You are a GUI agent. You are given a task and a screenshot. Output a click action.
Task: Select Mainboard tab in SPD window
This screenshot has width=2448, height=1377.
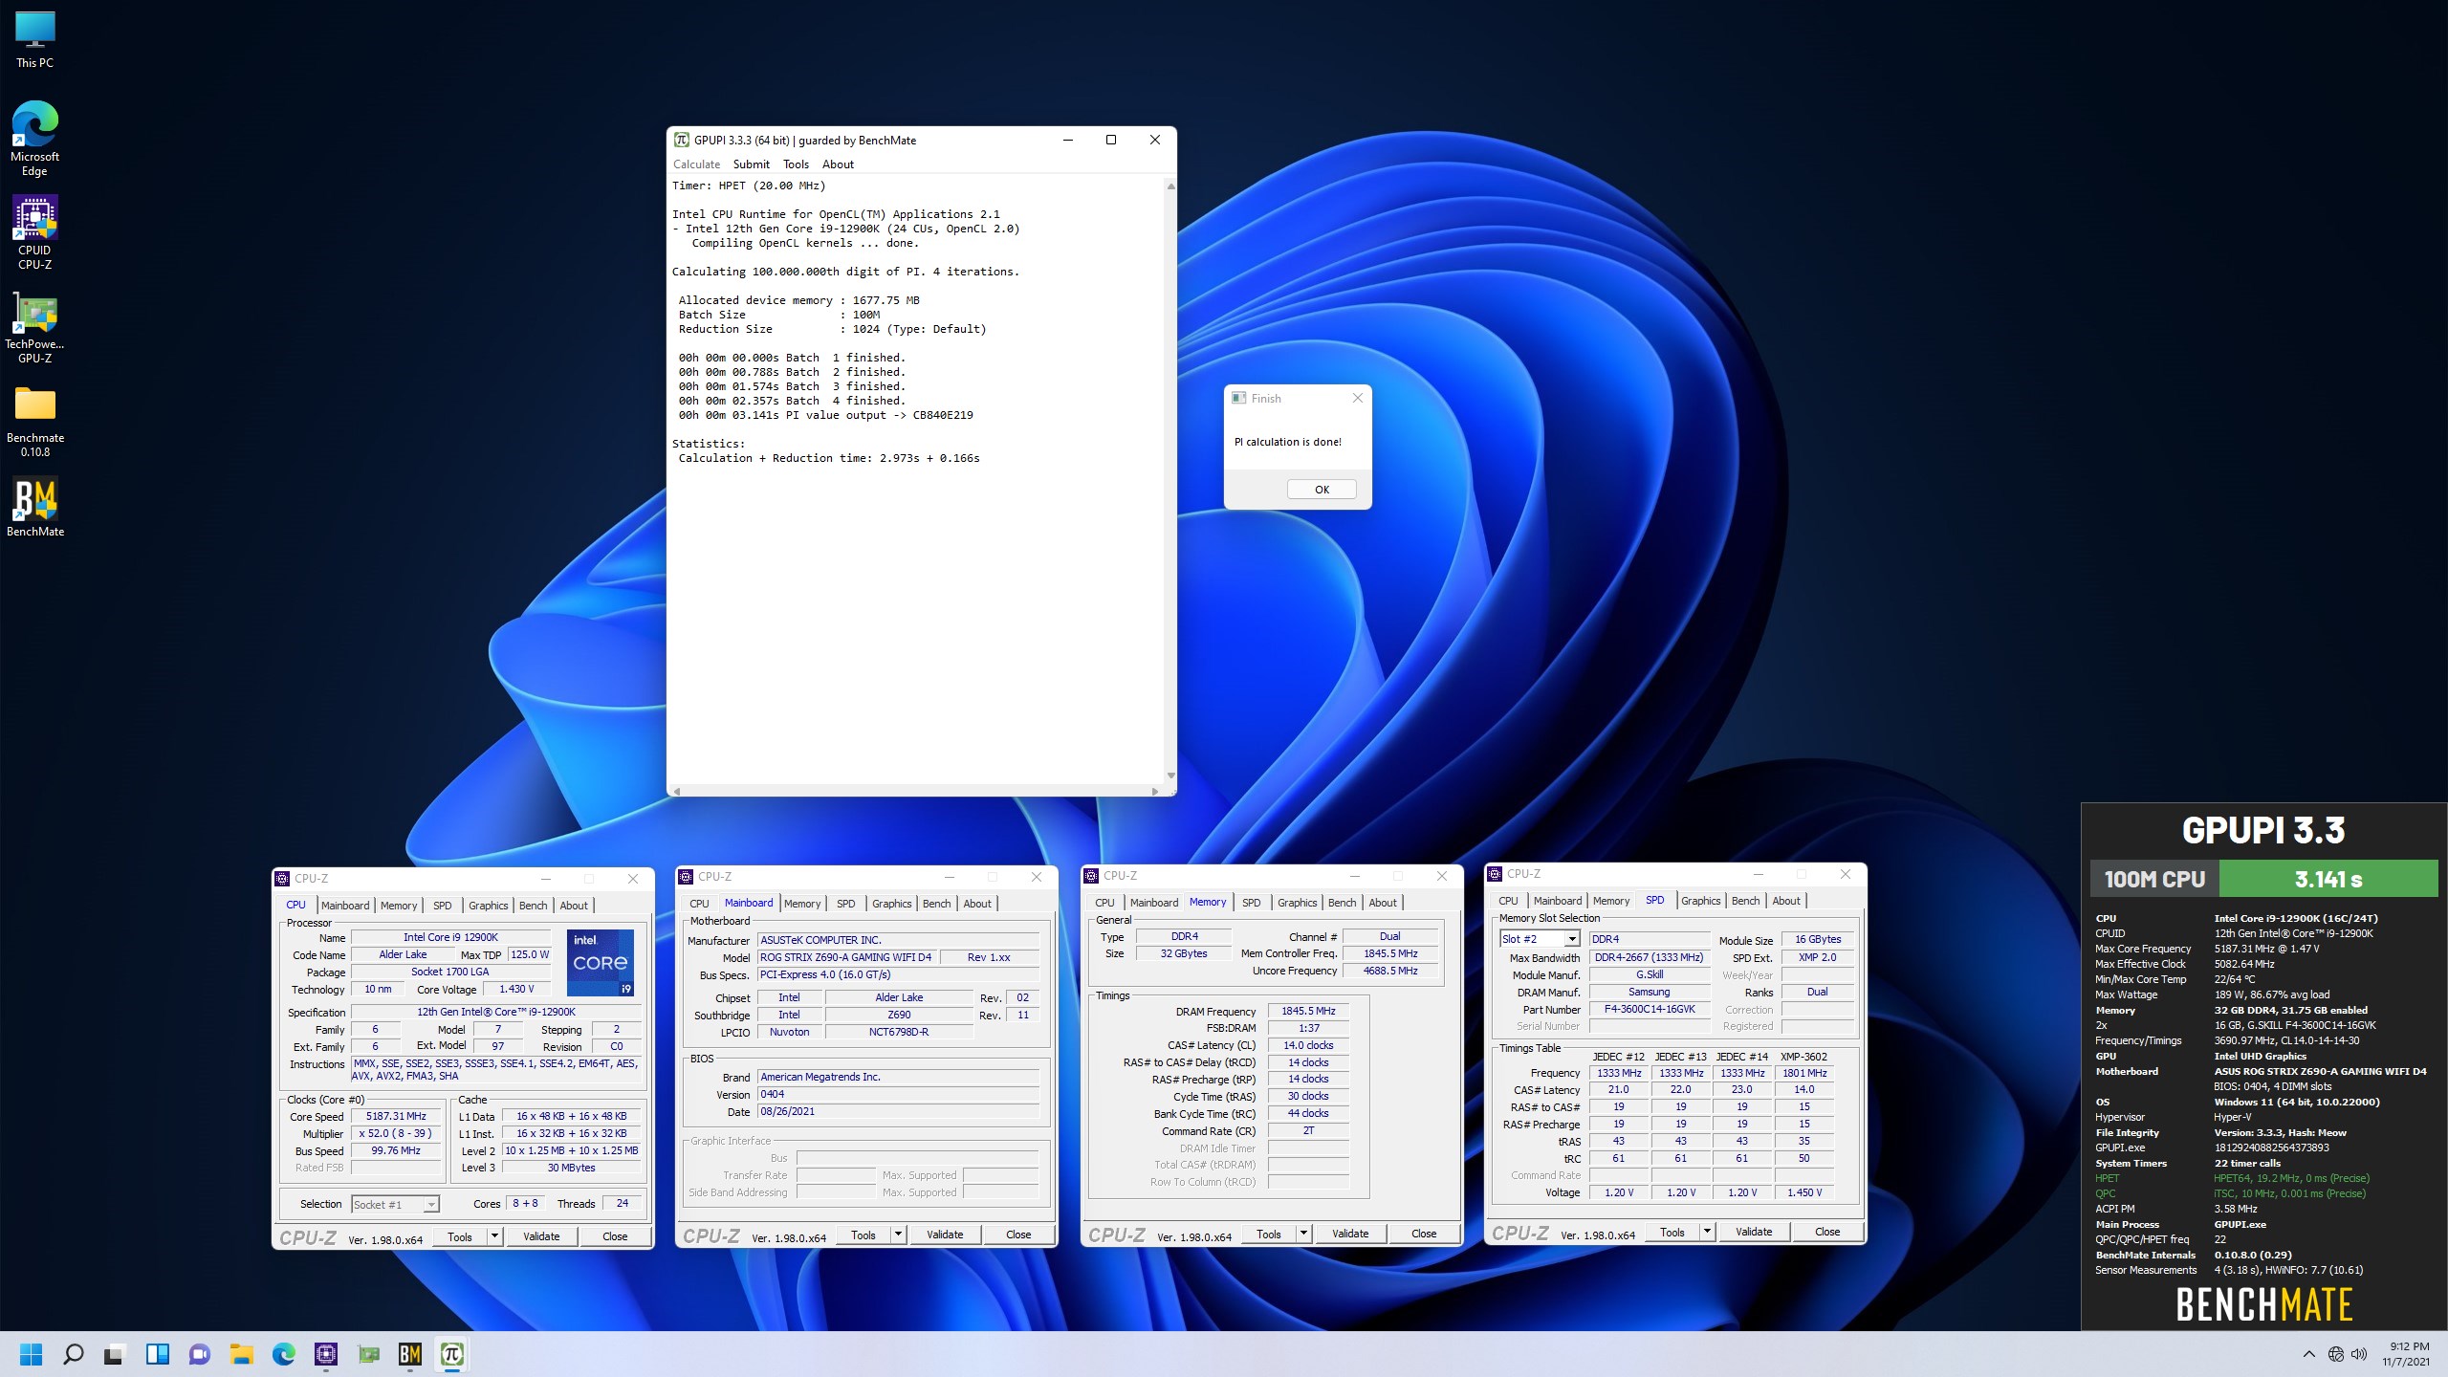pyautogui.click(x=1558, y=901)
